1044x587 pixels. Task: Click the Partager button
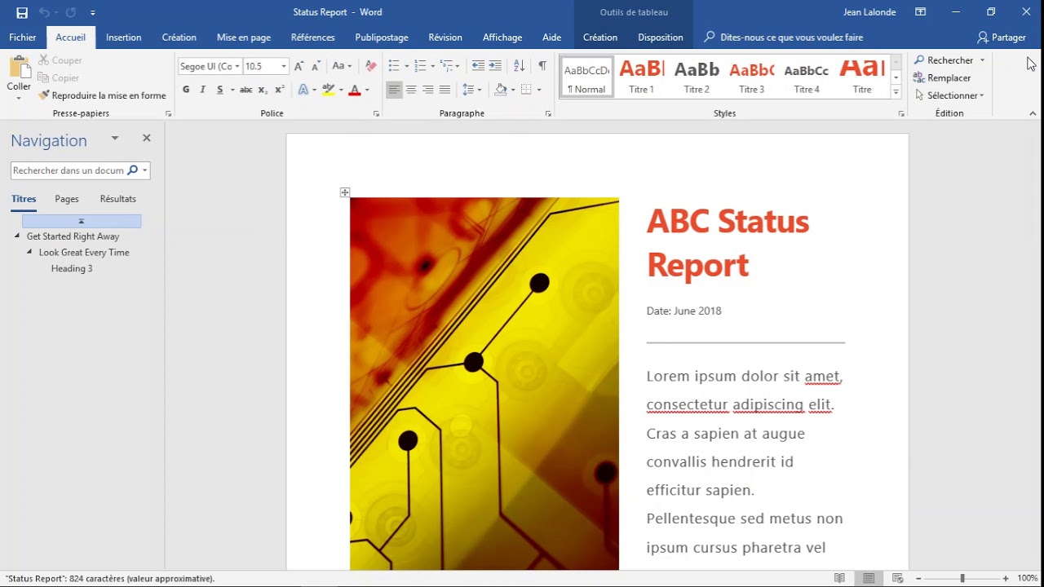[x=1002, y=38]
